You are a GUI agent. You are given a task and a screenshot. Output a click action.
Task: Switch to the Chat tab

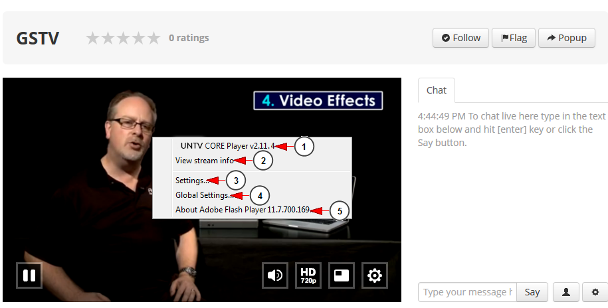pyautogui.click(x=436, y=90)
